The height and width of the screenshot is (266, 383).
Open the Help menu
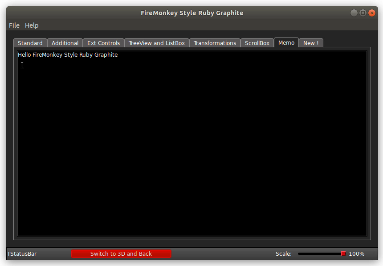coord(32,25)
